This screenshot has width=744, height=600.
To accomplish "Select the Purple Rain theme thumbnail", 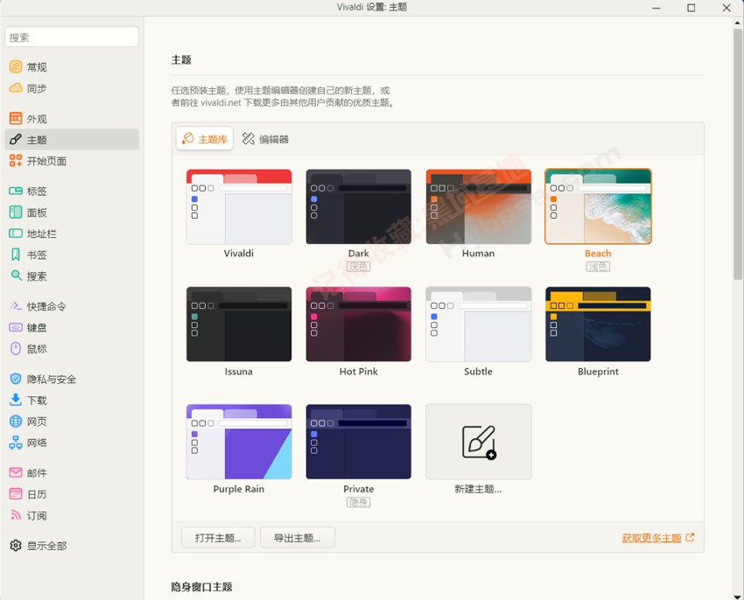I will click(239, 442).
